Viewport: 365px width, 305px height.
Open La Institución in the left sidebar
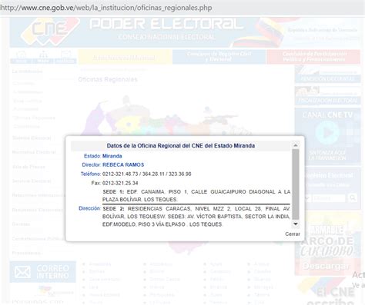click(x=27, y=71)
